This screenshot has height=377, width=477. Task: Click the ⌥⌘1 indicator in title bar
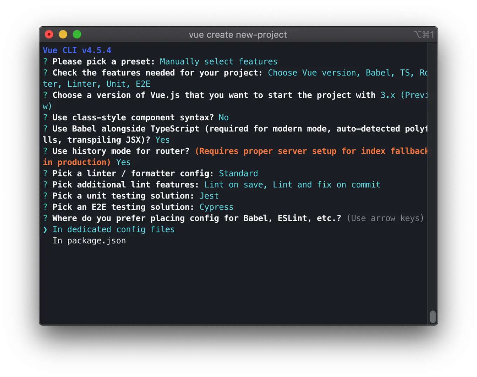(424, 35)
